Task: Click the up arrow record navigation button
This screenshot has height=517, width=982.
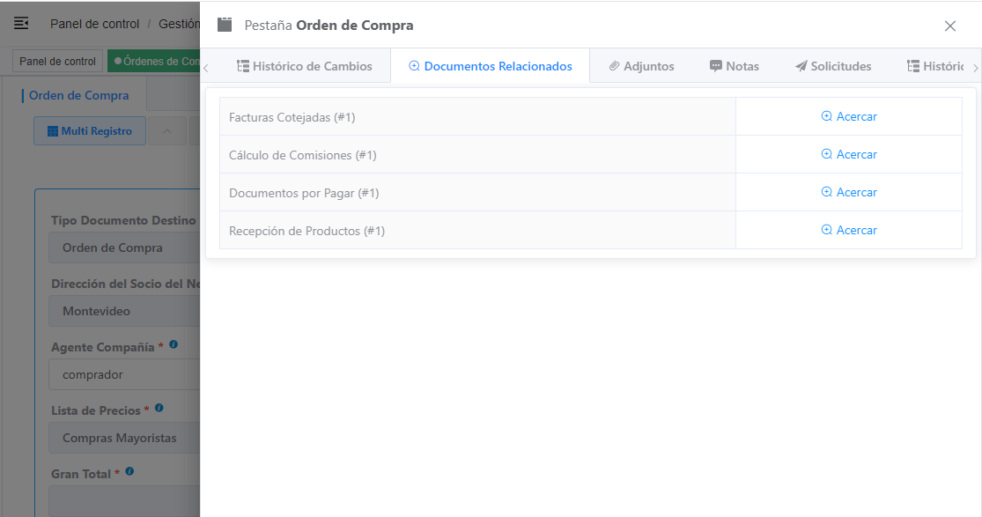Action: point(167,131)
